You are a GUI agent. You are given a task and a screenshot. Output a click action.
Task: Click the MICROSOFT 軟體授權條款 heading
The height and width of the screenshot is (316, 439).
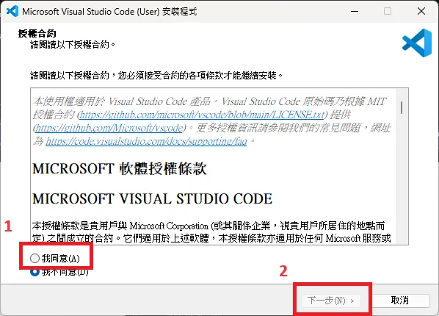(x=120, y=168)
